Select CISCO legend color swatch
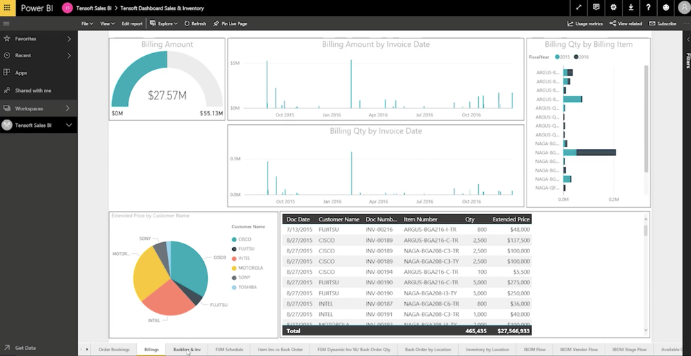This screenshot has width=691, height=356. pos(234,239)
